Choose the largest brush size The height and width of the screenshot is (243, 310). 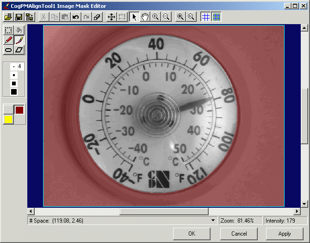13,92
